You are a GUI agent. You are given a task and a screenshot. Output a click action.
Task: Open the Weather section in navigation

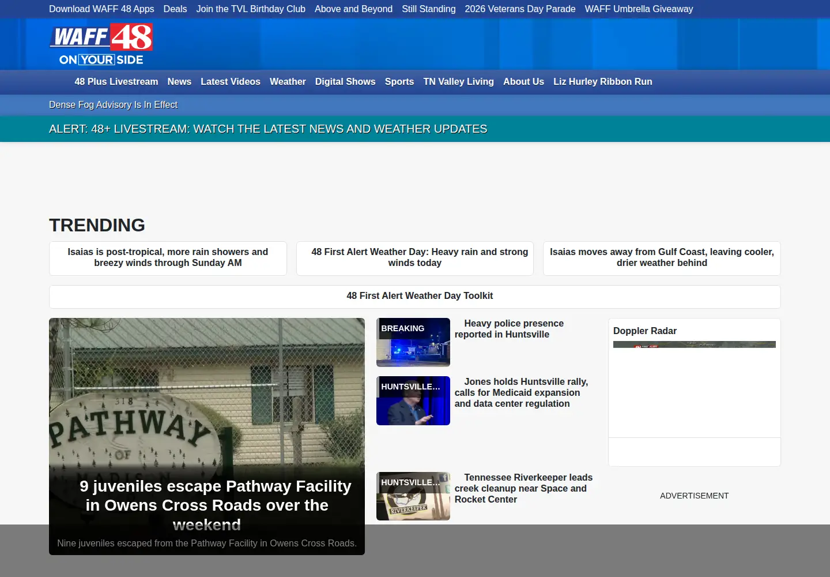pyautogui.click(x=288, y=82)
